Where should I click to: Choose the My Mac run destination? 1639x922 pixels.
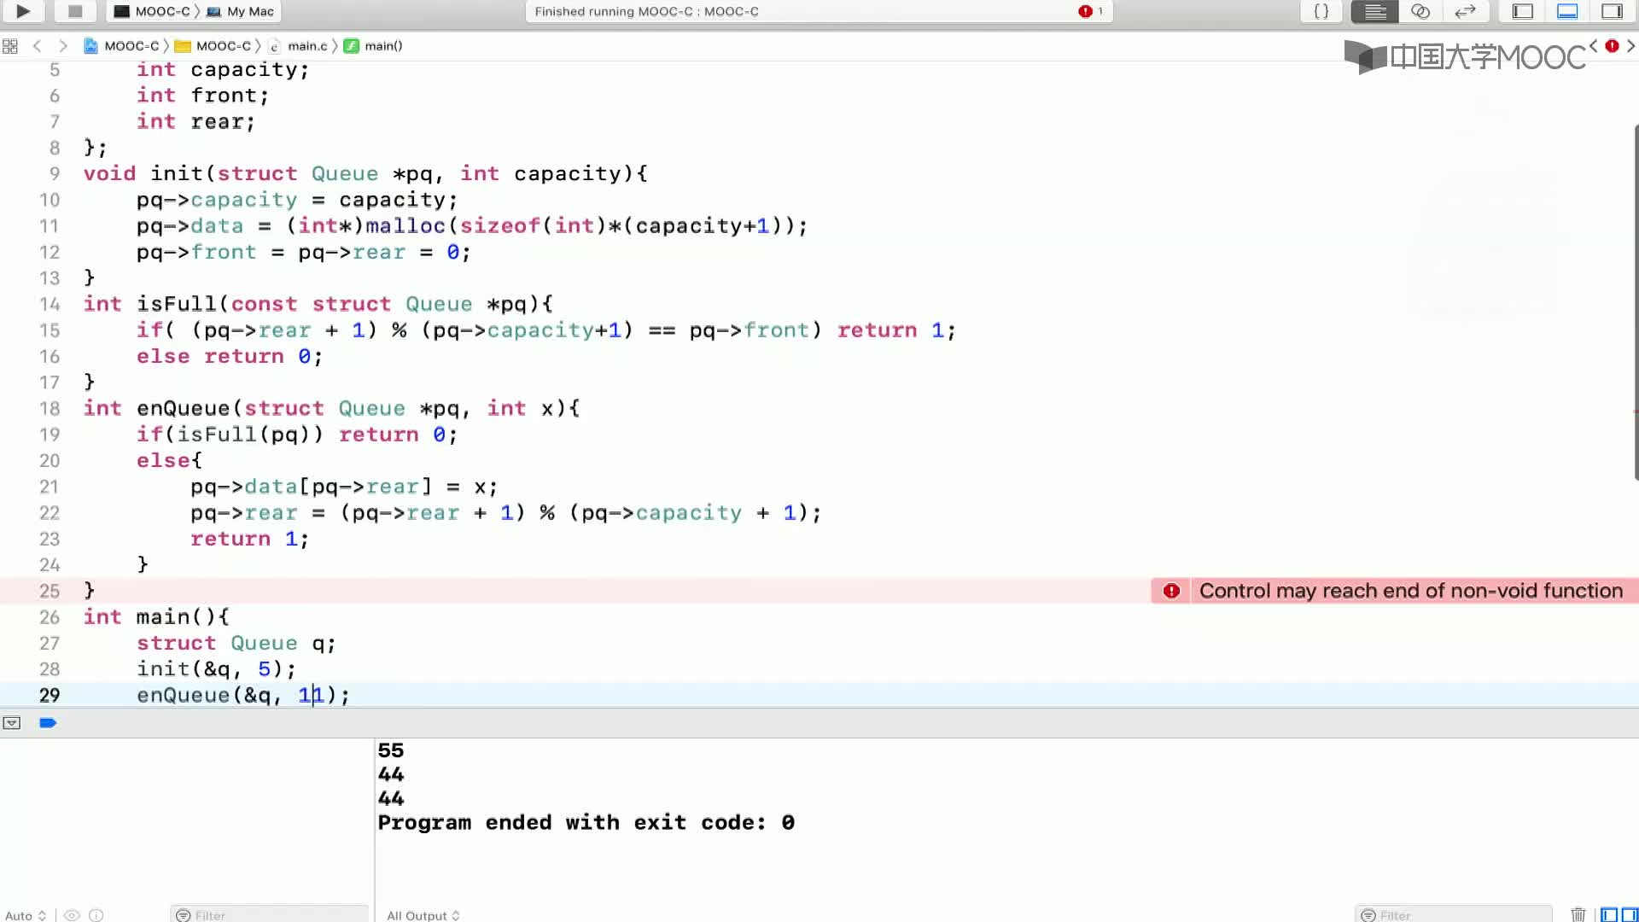coord(241,11)
